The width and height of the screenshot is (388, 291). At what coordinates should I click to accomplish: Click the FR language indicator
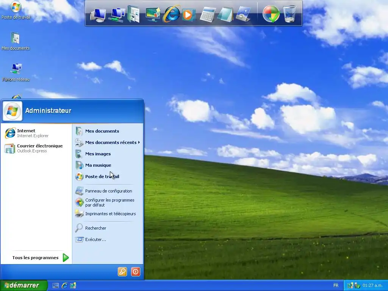(336, 286)
